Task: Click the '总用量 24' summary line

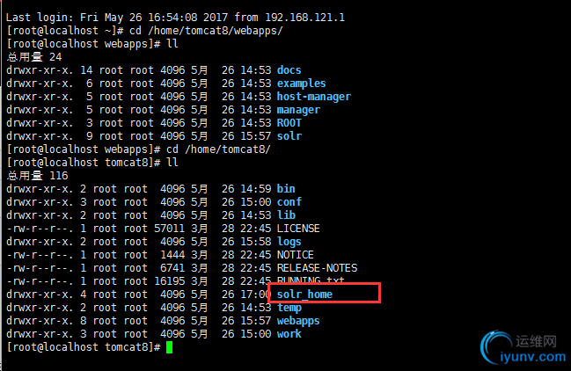Action: [33, 57]
